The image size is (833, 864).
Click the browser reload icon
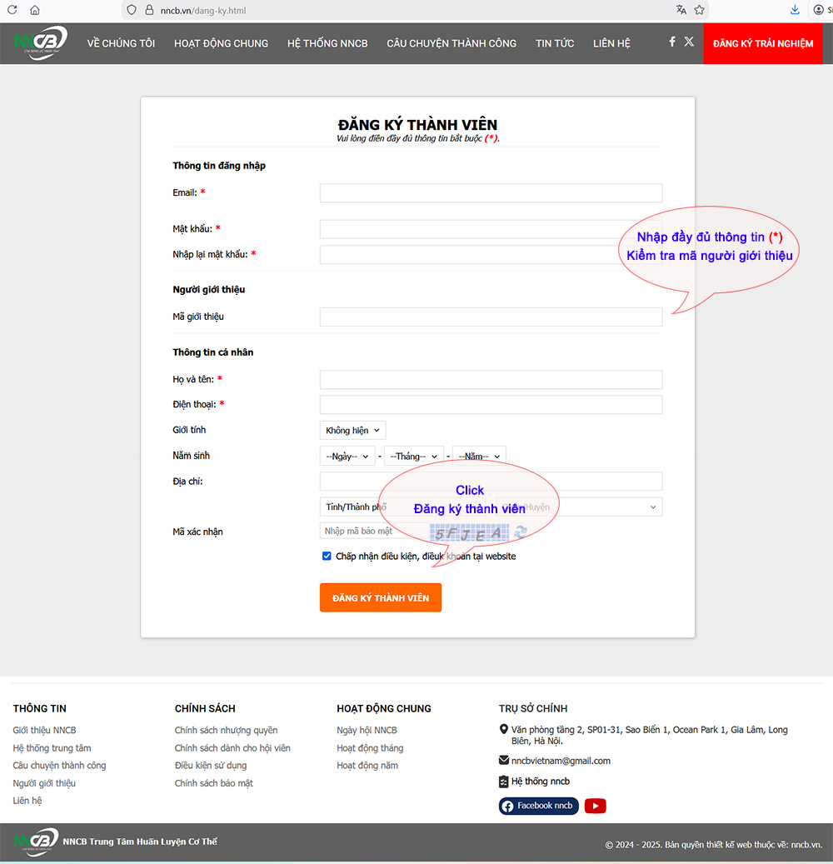[12, 10]
